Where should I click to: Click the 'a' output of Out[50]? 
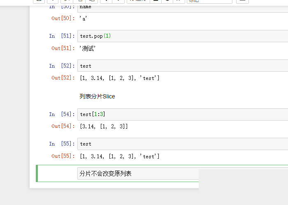point(84,18)
